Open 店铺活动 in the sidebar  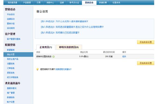click(x=11, y=19)
